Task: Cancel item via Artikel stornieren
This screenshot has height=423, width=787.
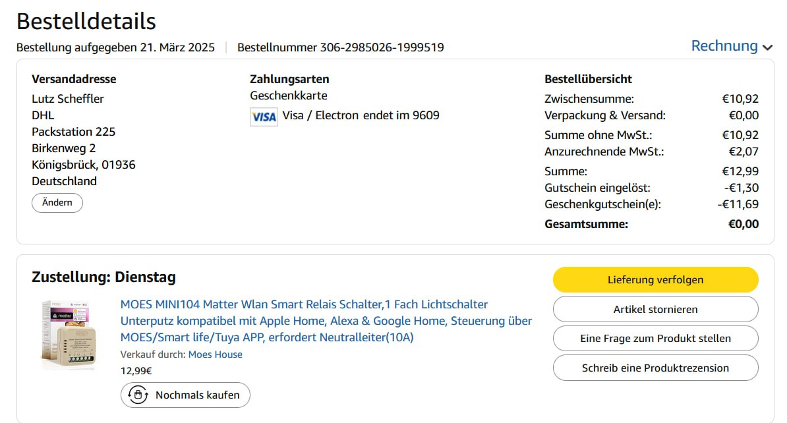Action: (655, 309)
